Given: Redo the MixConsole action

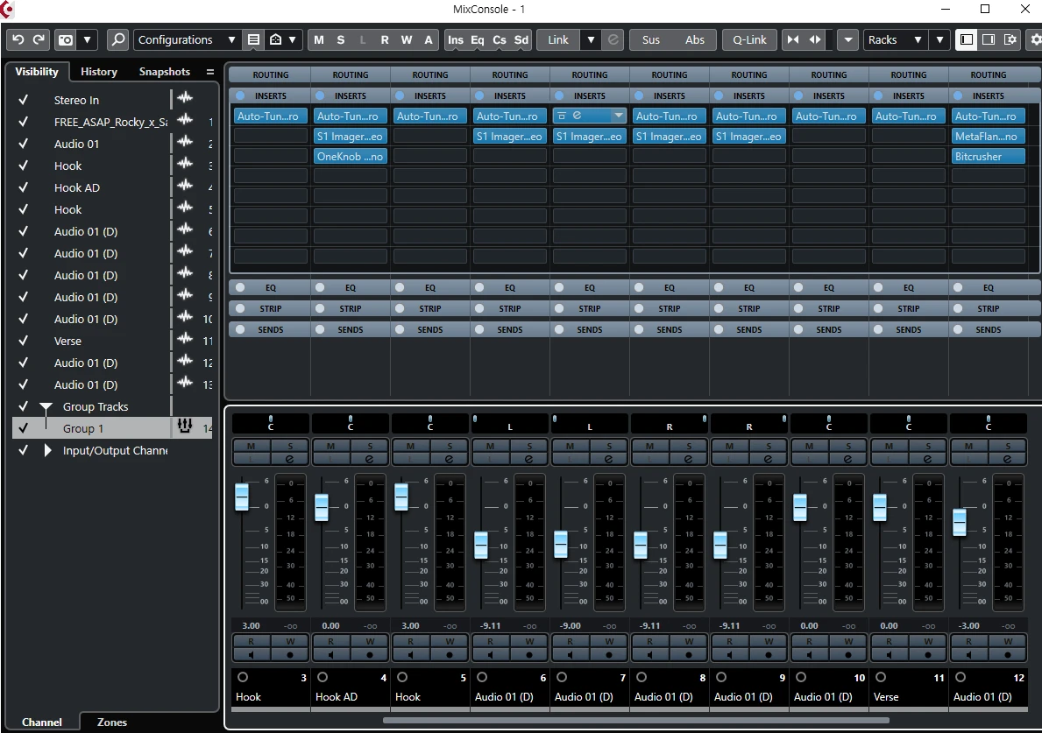Looking at the screenshot, I should point(39,39).
